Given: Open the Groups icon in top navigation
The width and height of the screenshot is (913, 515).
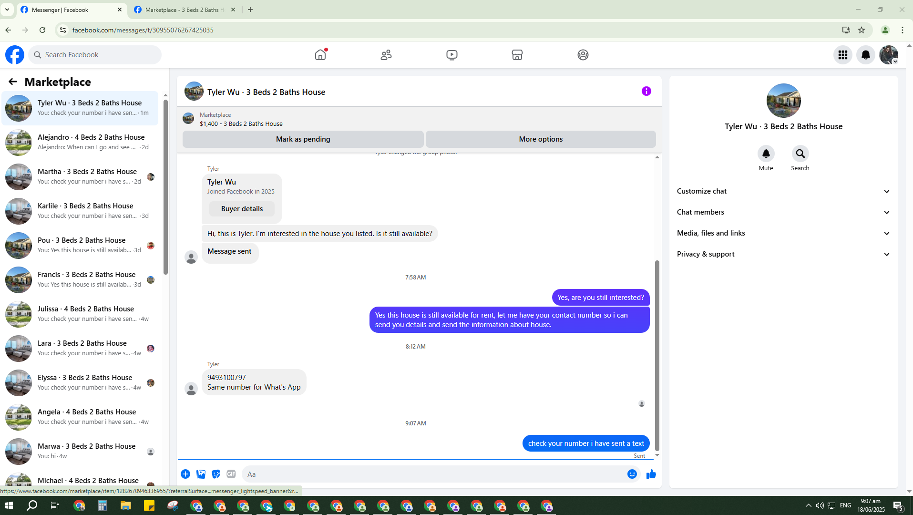Looking at the screenshot, I should [583, 55].
